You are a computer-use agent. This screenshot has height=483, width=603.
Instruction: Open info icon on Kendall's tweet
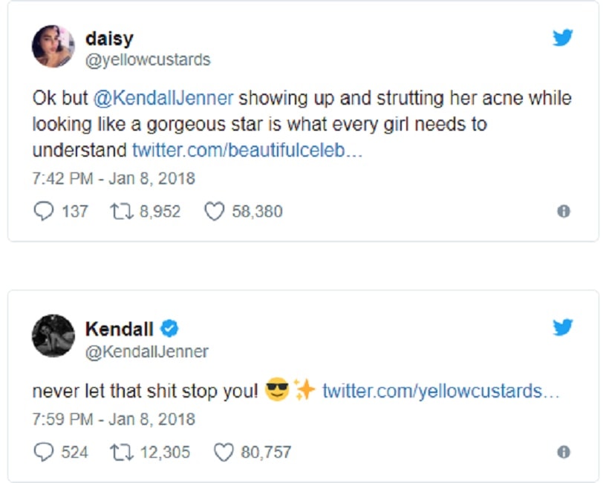tap(564, 452)
